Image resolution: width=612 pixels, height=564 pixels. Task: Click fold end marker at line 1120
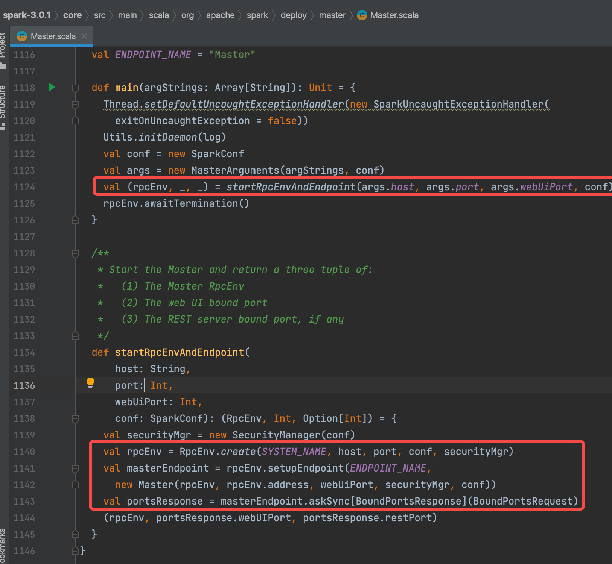[75, 121]
